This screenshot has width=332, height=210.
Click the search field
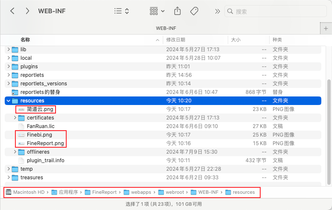tap(276, 11)
